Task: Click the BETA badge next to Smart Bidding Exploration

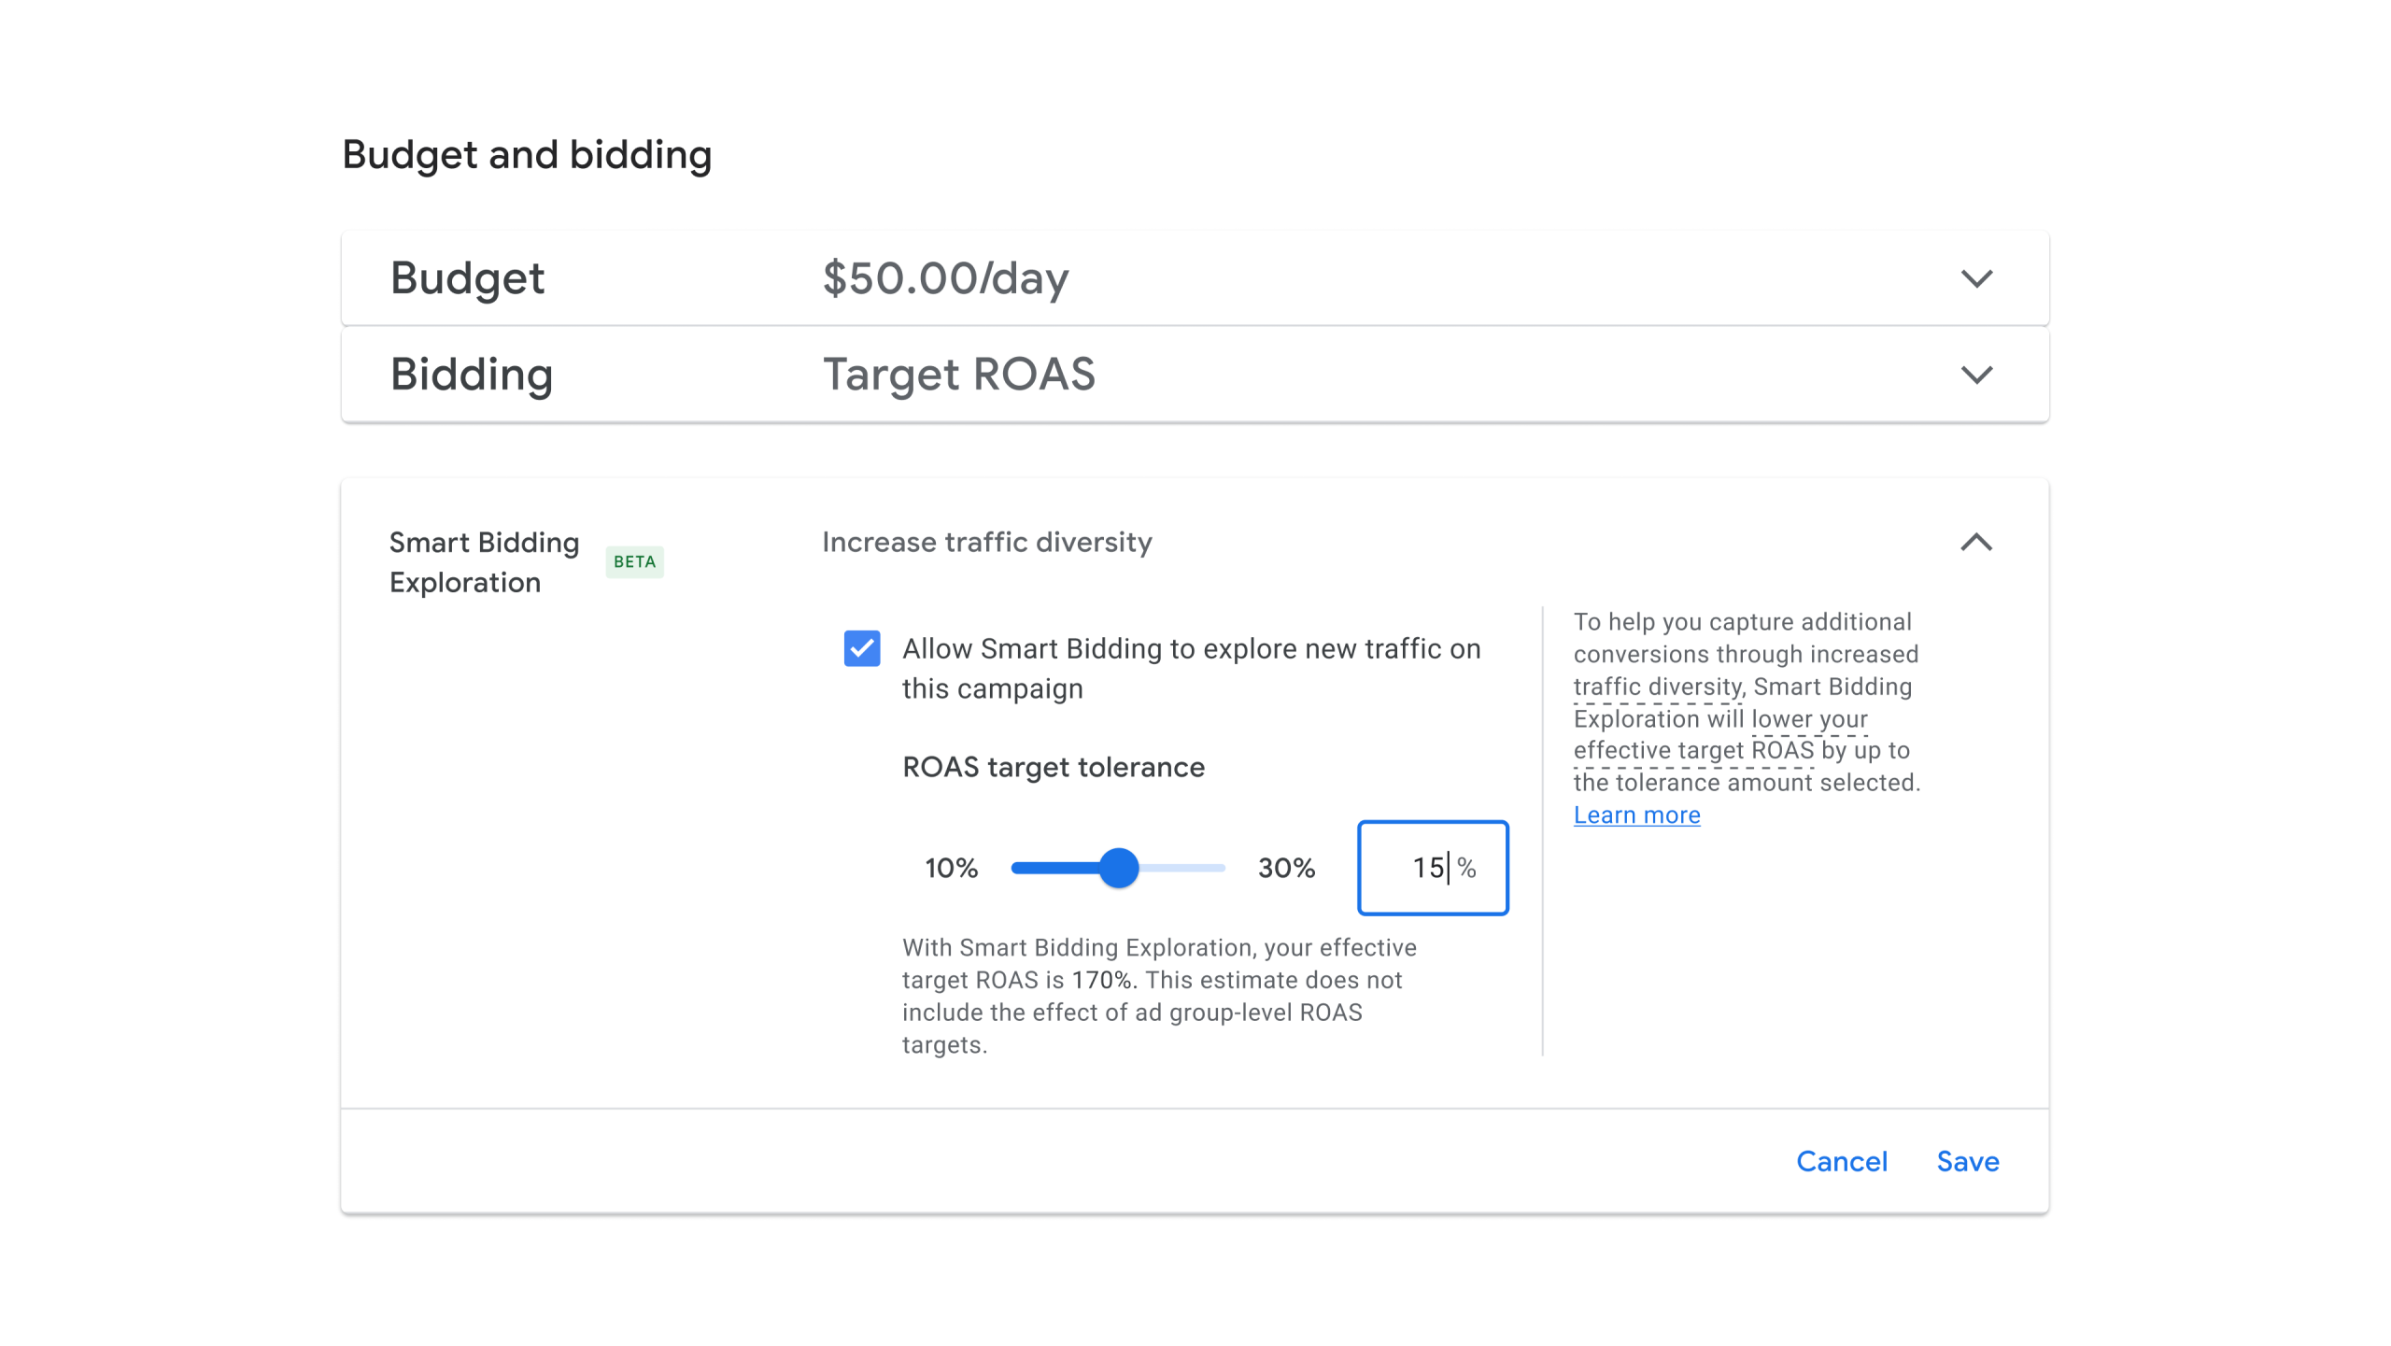Action: [633, 561]
